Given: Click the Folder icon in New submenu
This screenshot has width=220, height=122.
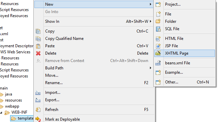Looking at the screenshot, I should [x=158, y=21].
